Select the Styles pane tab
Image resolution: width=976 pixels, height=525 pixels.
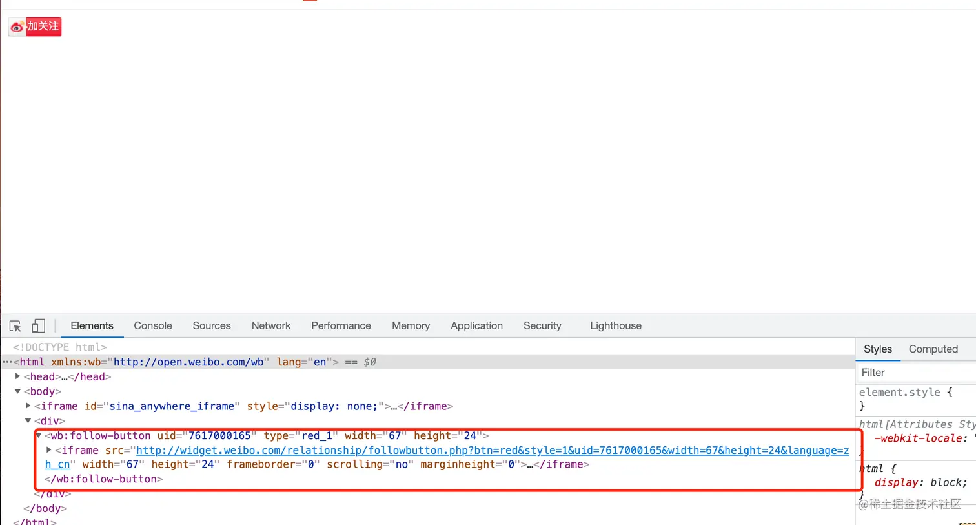[x=878, y=349]
